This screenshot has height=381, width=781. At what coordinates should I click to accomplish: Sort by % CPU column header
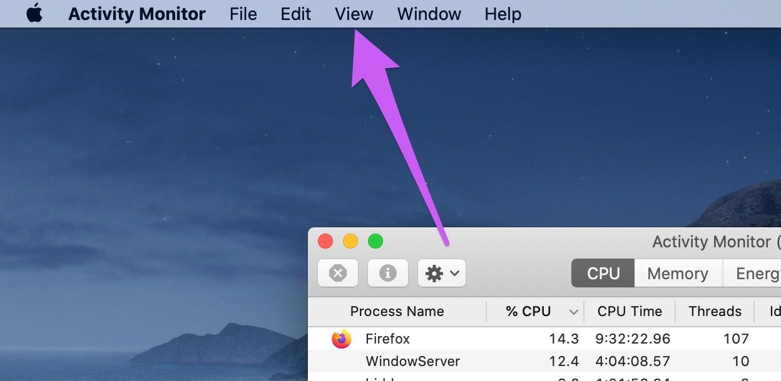(x=528, y=311)
